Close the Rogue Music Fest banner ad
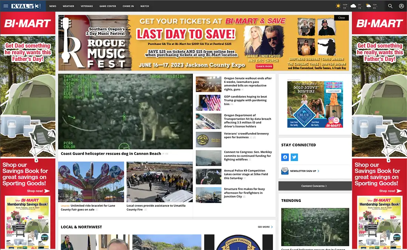The image size is (407, 250). (342, 18)
